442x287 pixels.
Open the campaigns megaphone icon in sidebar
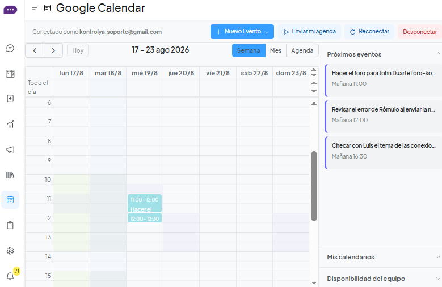pyautogui.click(x=10, y=149)
